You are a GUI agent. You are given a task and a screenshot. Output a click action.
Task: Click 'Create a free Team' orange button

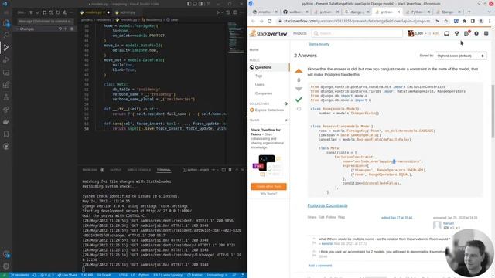pyautogui.click(x=268, y=187)
